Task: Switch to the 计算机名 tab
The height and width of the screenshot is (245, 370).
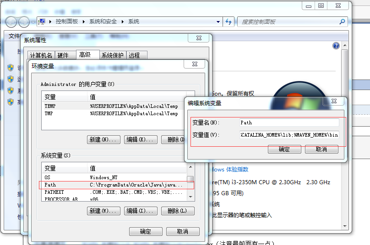Action: coord(41,55)
